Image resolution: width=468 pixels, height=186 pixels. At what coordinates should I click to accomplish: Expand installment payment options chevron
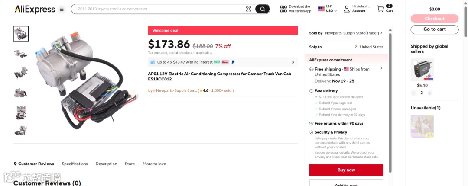pos(293,62)
